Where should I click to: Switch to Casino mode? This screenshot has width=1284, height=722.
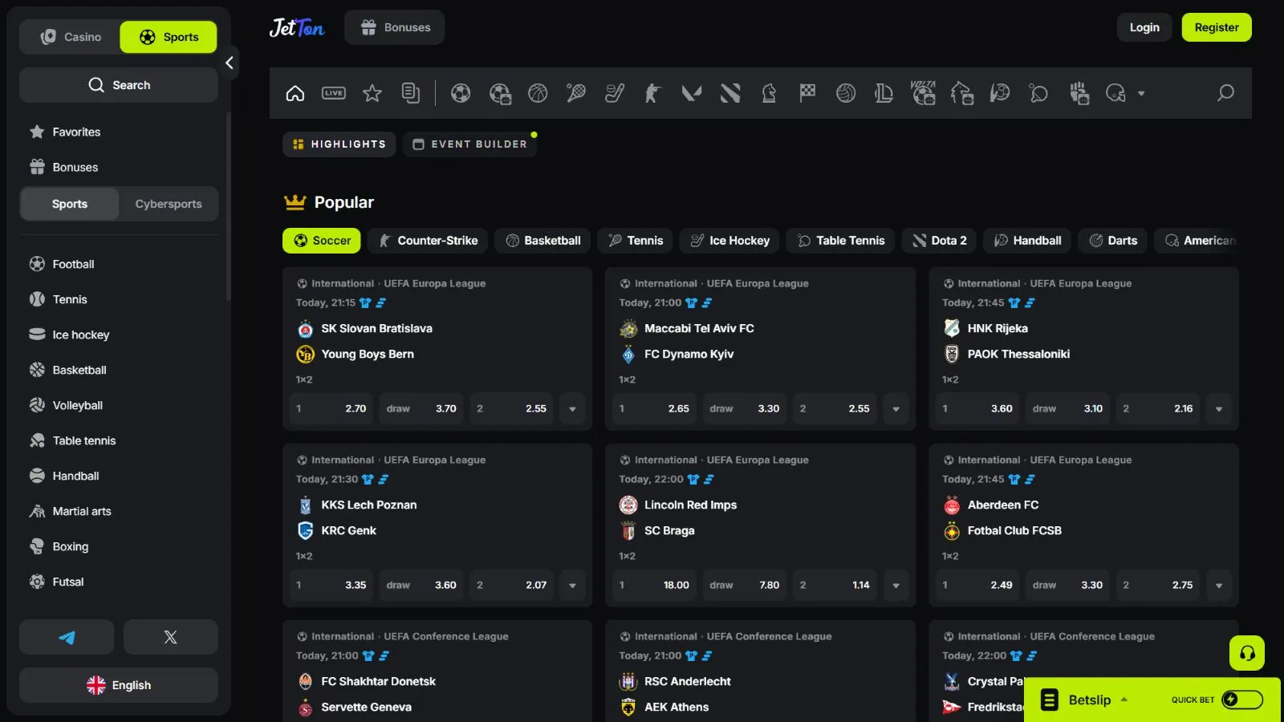point(71,37)
